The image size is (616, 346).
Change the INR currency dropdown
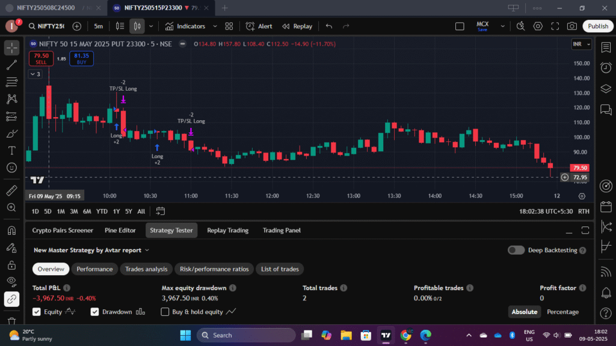pos(582,44)
